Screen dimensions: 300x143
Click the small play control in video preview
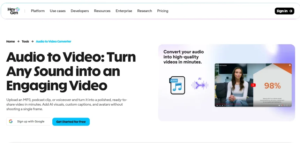pos(217,105)
